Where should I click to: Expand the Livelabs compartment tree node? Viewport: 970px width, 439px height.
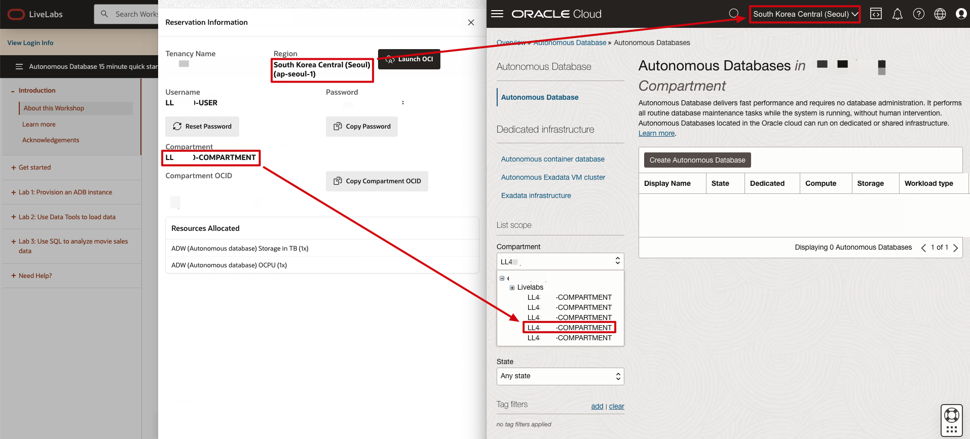(x=512, y=288)
